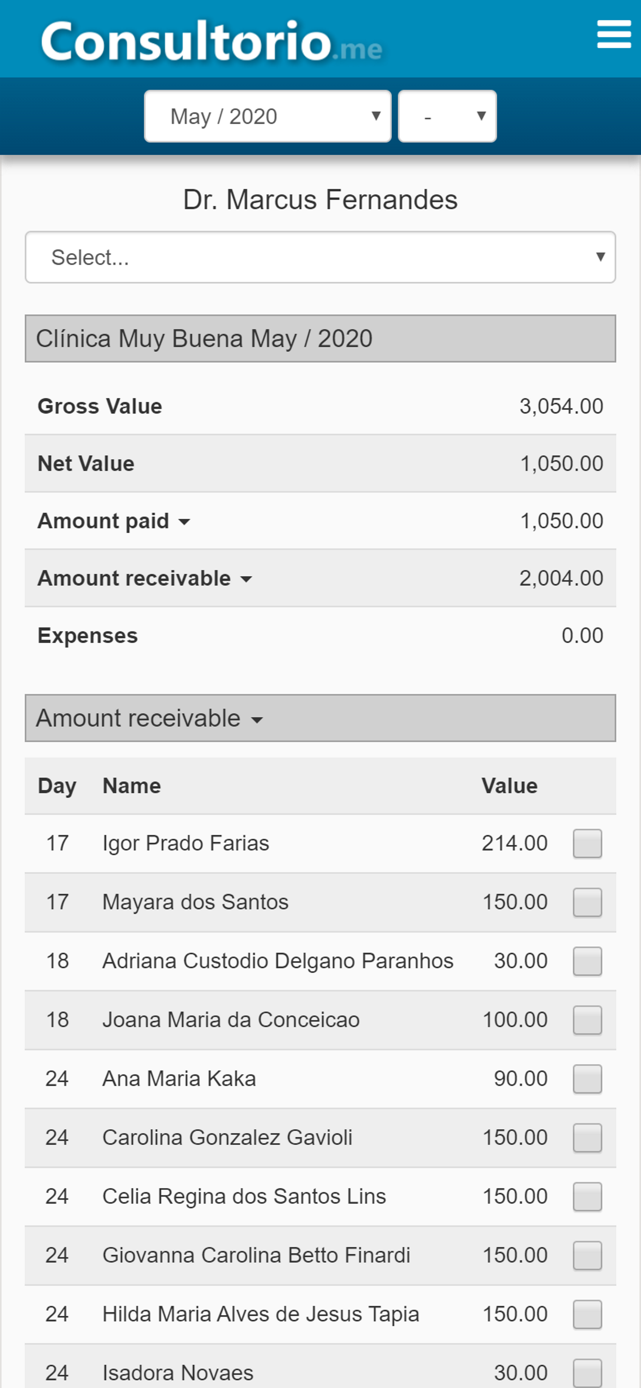641x1388 pixels.
Task: Check the box for Igor Prado Farias
Action: tap(587, 843)
